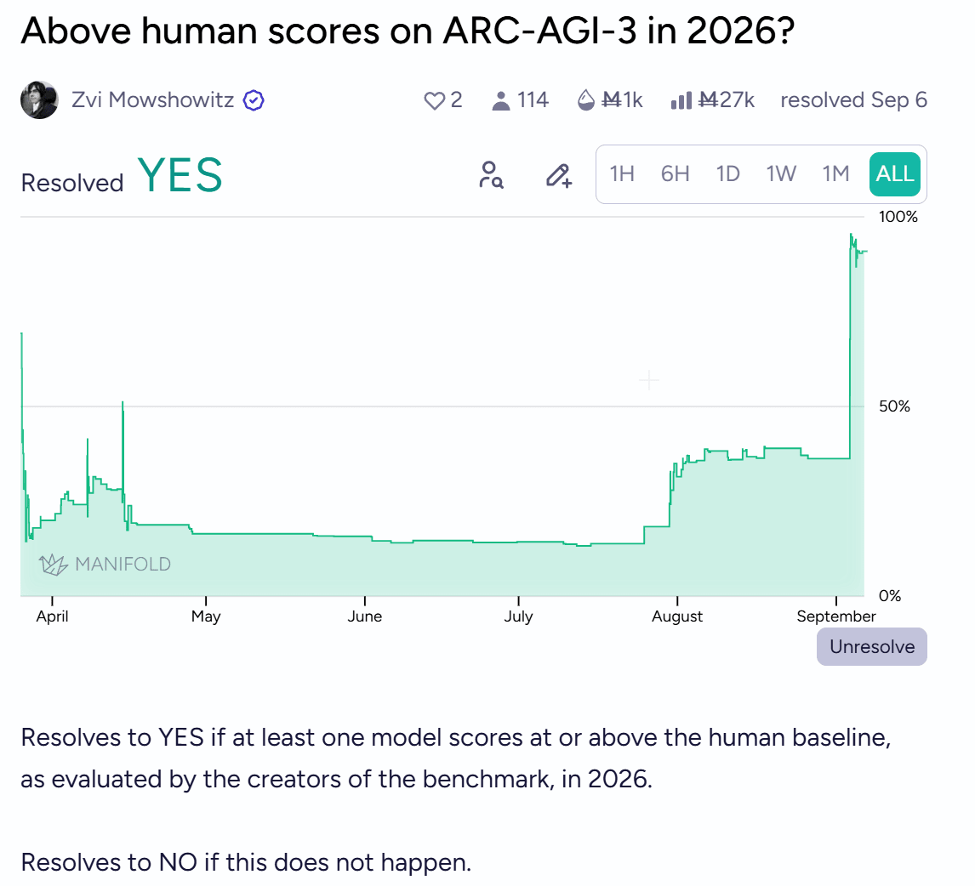
Task: Select the 1H time range
Action: pos(622,174)
